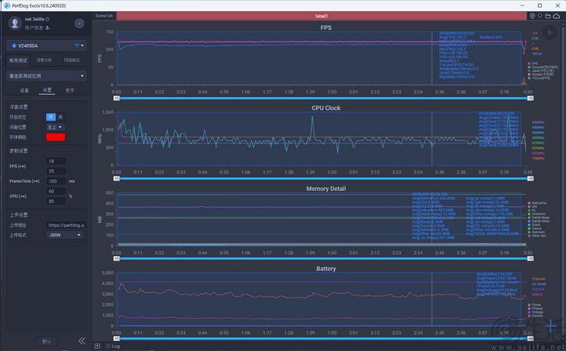566x351 pixels.
Task: Switch to the 设置 sub-tab
Action: pyautogui.click(x=47, y=90)
